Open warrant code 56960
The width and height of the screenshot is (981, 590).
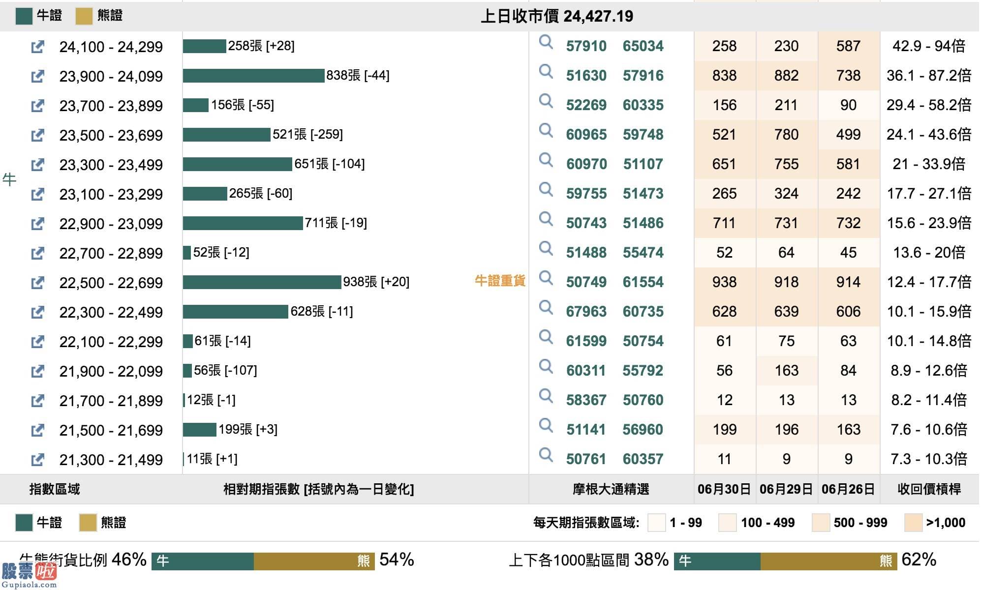[643, 430]
